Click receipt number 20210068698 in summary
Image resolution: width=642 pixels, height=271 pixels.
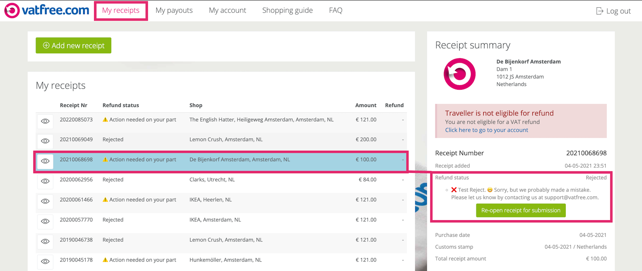pos(586,153)
